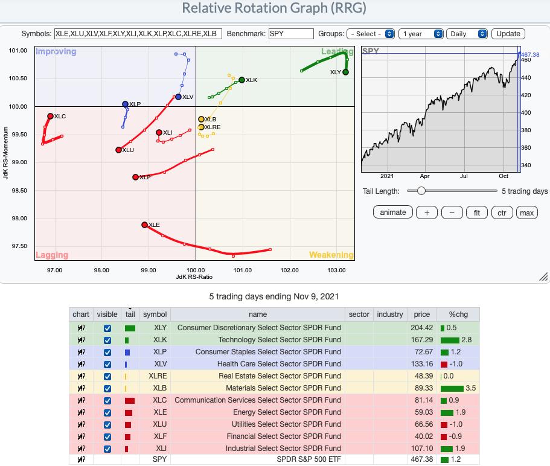Click the Symbols input field
This screenshot has height=466, width=550.
pyautogui.click(x=138, y=34)
